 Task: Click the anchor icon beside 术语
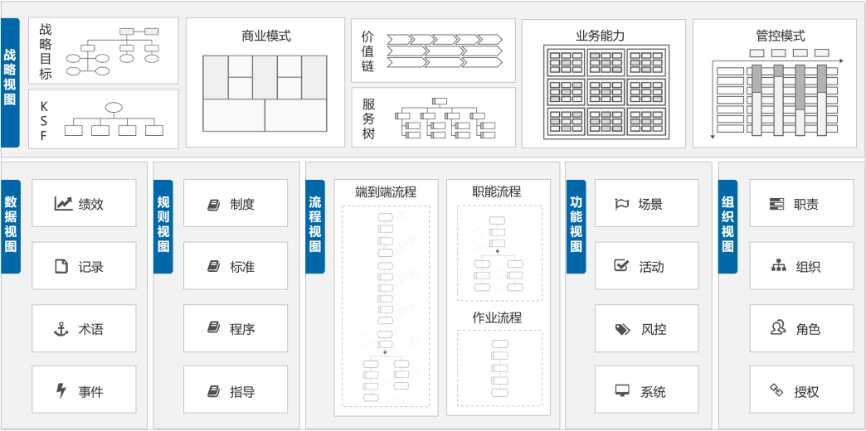61,329
